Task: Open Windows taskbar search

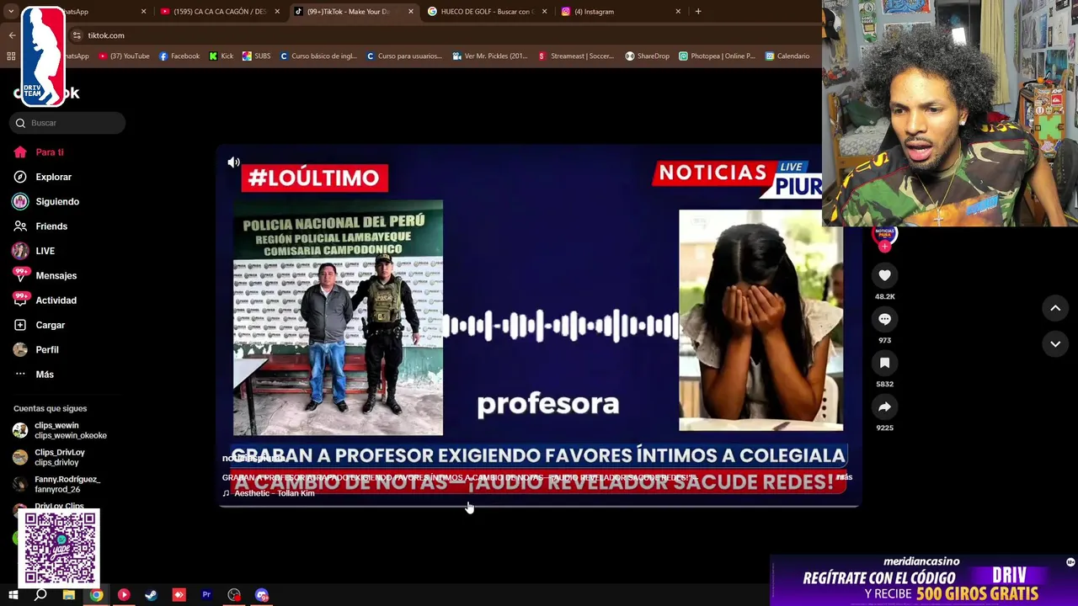Action: pos(40,595)
